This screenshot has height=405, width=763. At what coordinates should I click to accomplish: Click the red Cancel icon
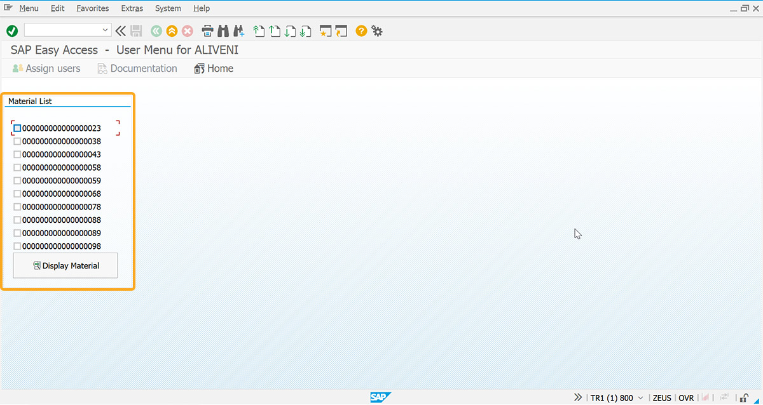point(188,30)
